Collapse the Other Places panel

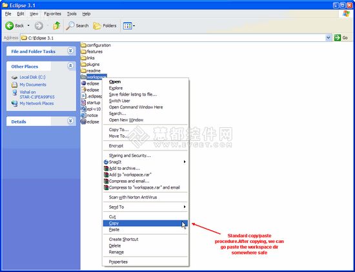[x=70, y=66]
